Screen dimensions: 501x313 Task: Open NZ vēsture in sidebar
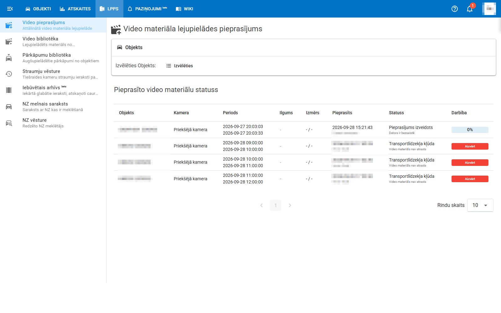[53, 123]
